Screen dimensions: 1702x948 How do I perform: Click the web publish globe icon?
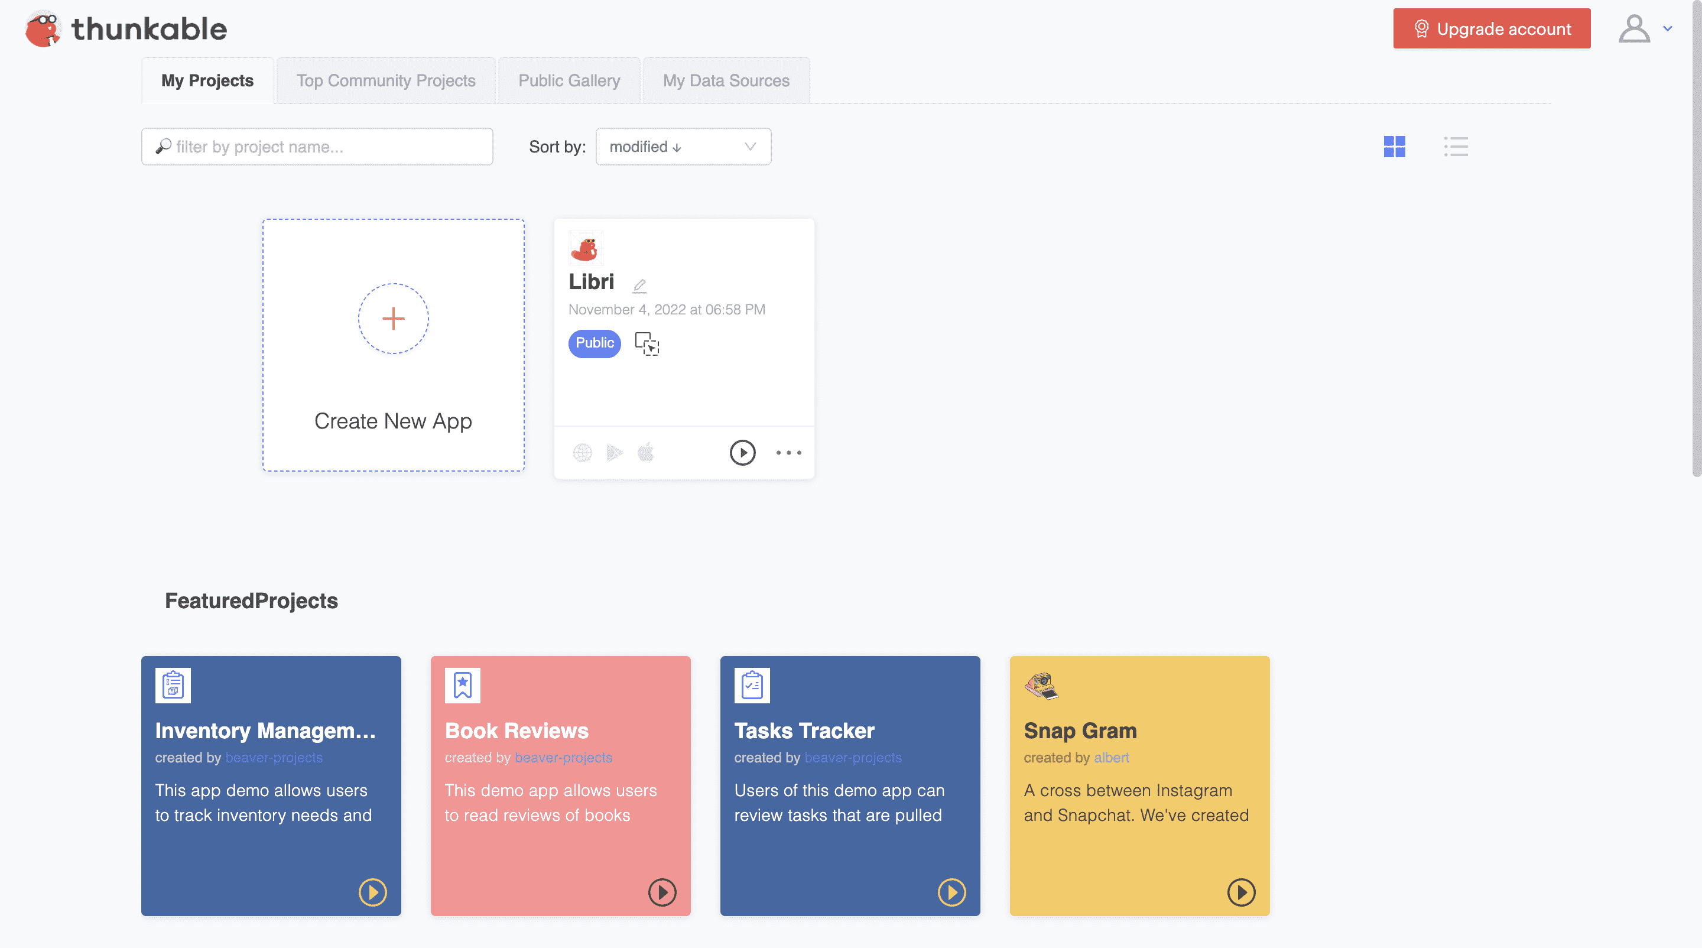pyautogui.click(x=582, y=453)
